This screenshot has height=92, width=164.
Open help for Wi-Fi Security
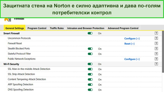pyautogui.click(x=156, y=64)
